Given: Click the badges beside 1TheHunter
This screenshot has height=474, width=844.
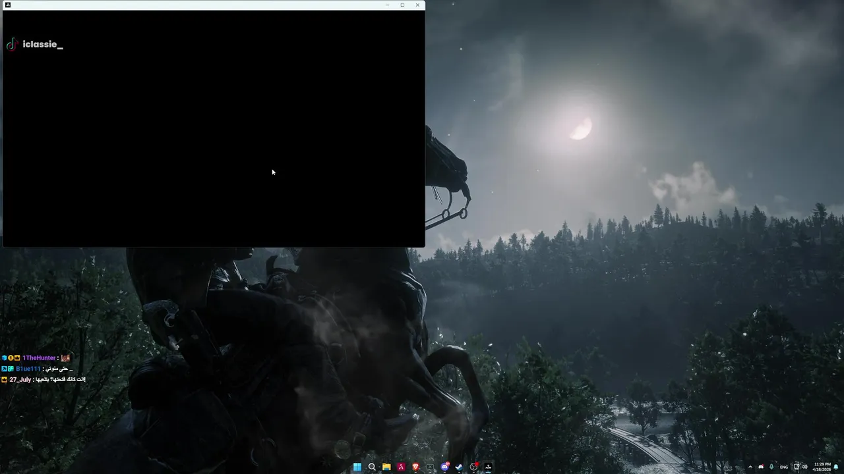Looking at the screenshot, I should [11, 358].
